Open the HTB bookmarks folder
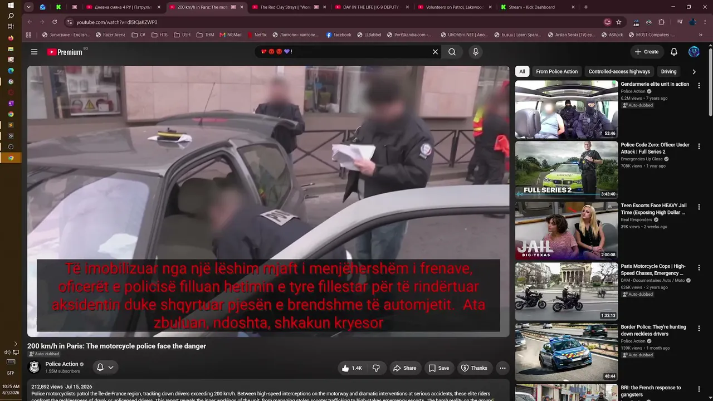713x401 pixels. 159,35
